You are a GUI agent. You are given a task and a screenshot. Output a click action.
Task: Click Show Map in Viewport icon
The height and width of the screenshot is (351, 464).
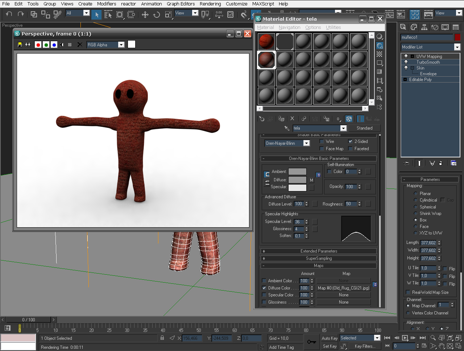click(349, 119)
